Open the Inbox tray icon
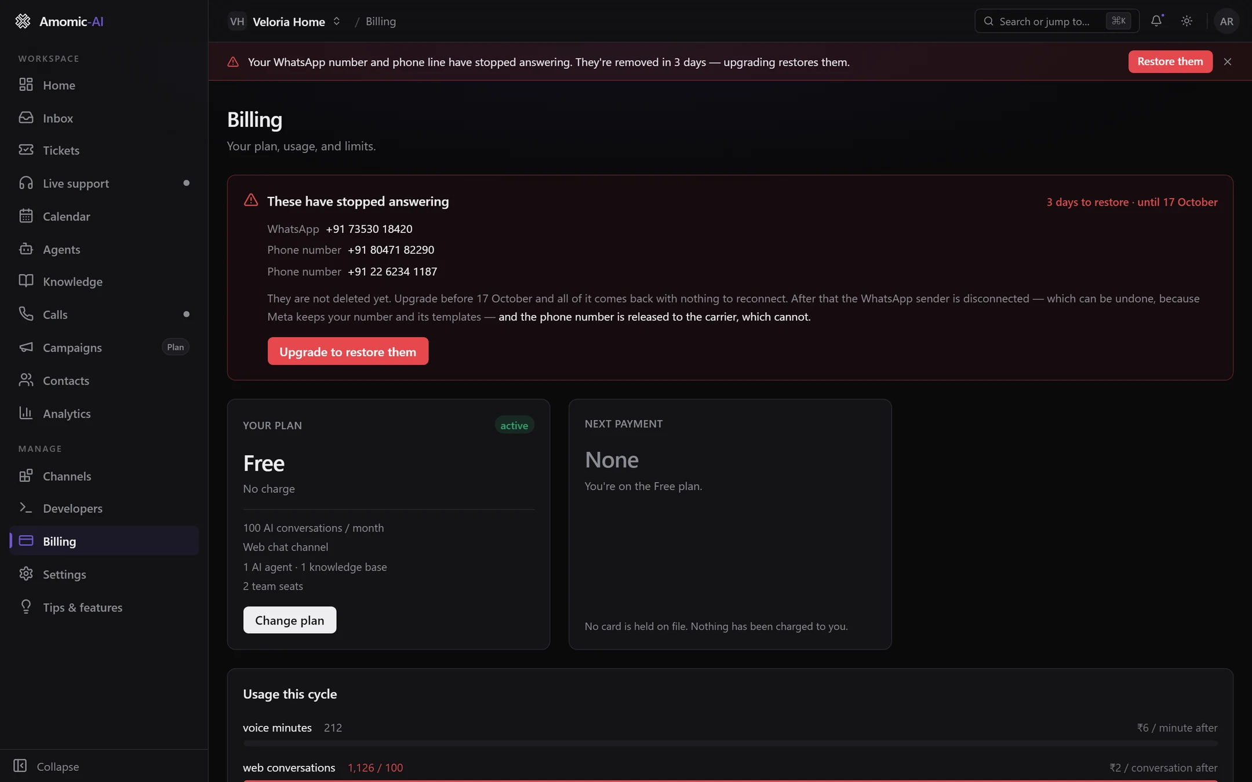This screenshot has height=782, width=1252. click(26, 118)
